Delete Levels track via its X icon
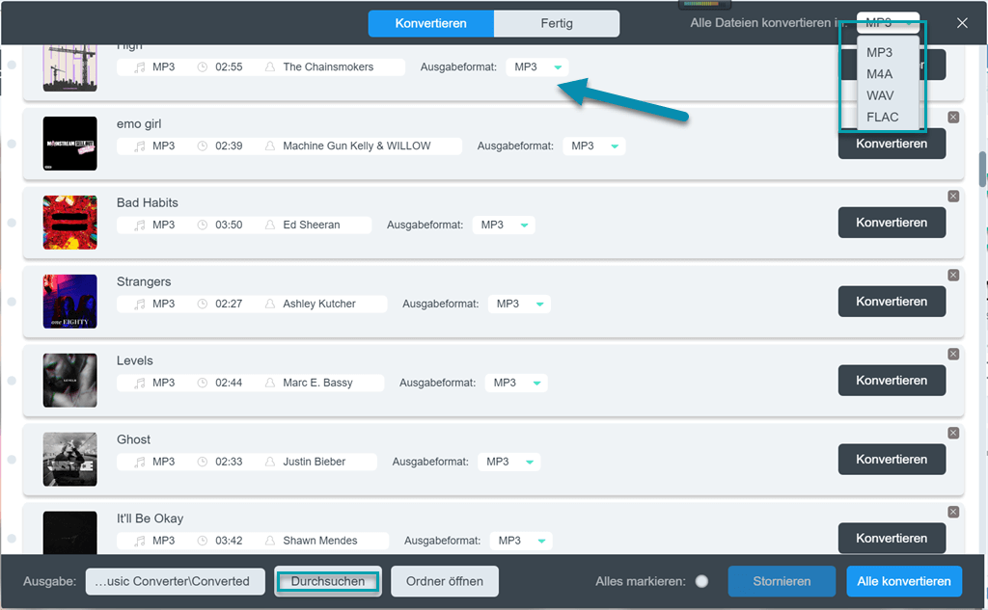988x610 pixels. [x=953, y=355]
